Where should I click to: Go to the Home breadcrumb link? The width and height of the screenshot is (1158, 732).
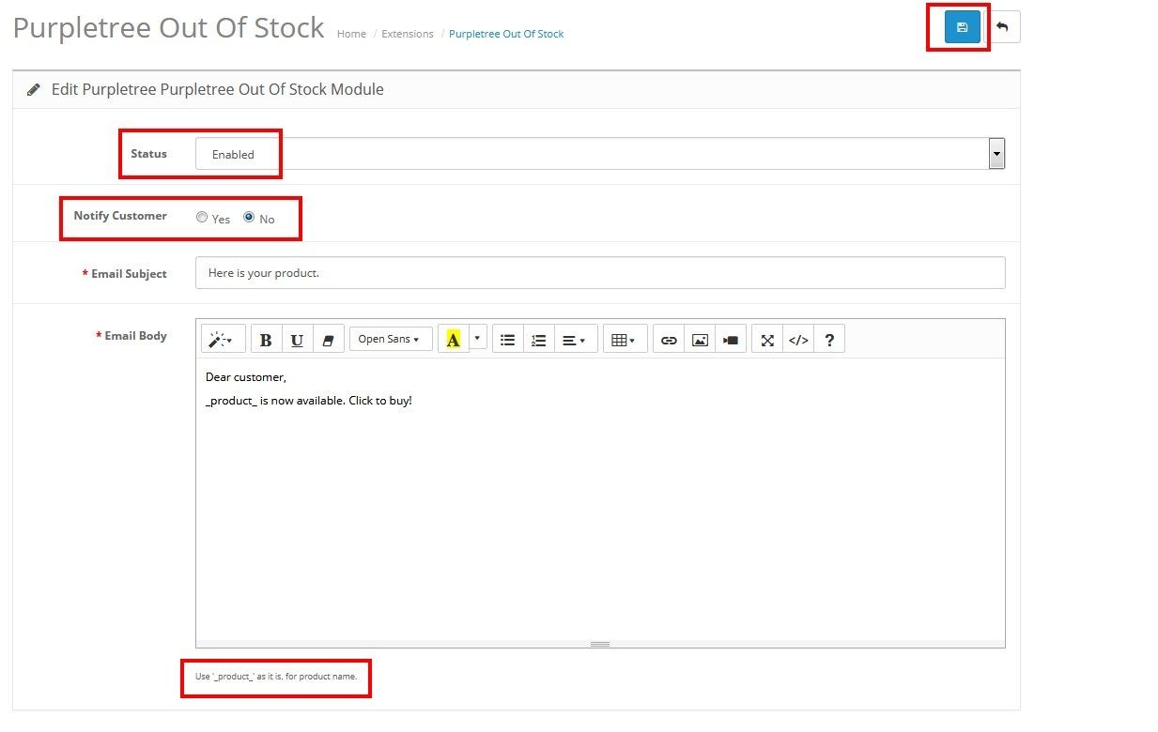click(351, 34)
